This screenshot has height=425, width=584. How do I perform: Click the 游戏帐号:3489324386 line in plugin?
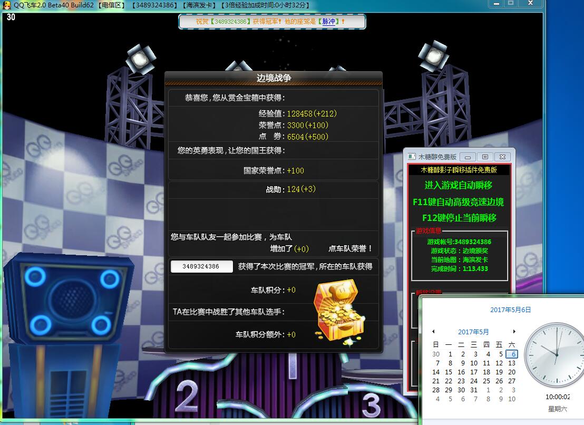coord(459,242)
